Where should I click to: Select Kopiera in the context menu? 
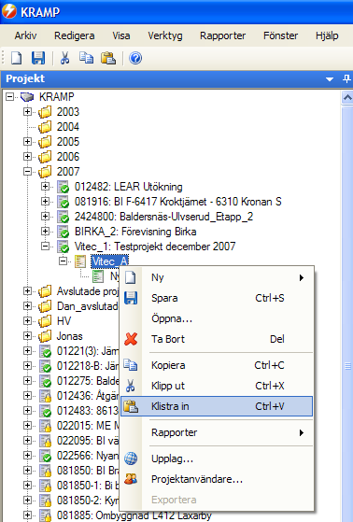point(217,365)
